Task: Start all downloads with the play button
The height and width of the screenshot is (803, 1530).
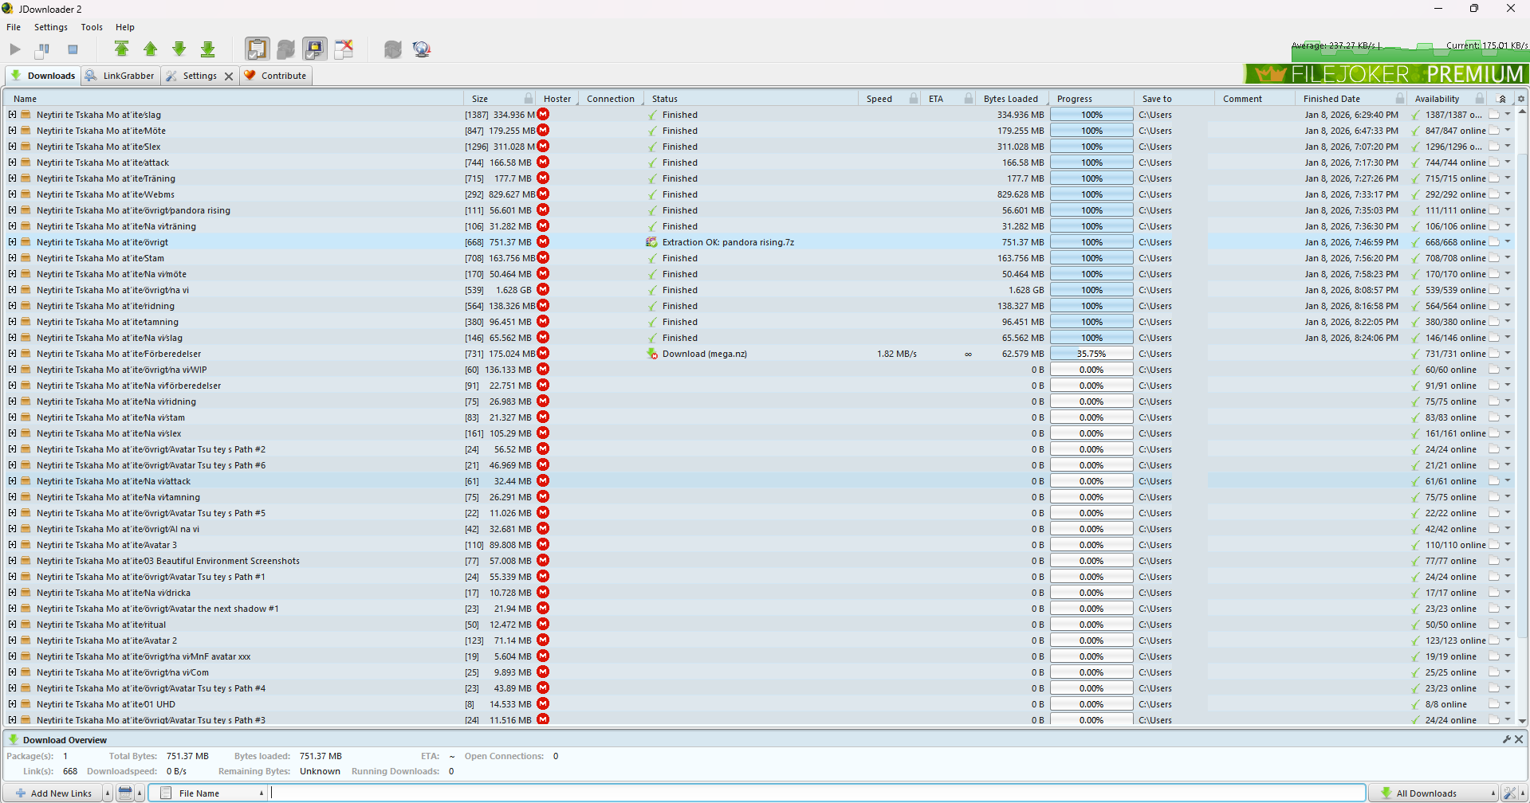Action: [x=15, y=49]
